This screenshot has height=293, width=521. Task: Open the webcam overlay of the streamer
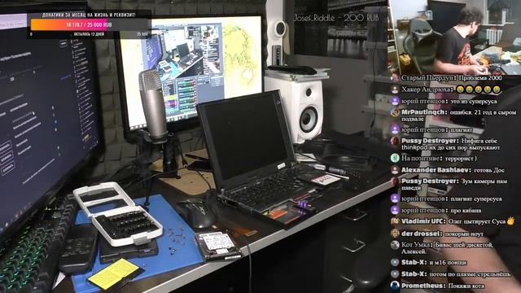point(454,37)
